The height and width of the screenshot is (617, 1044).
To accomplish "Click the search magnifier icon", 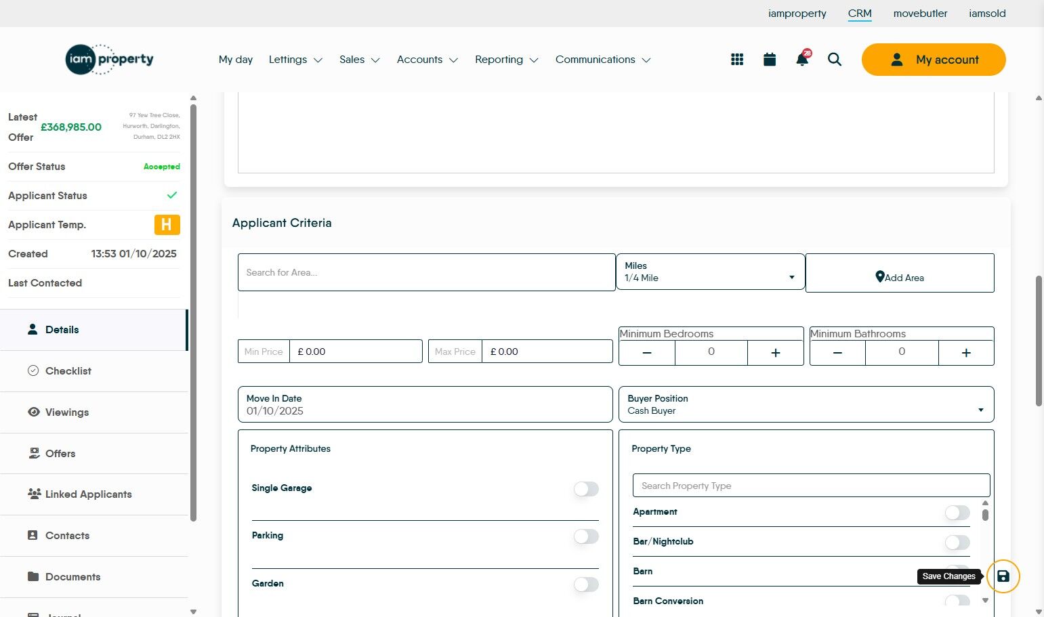I will coord(835,60).
